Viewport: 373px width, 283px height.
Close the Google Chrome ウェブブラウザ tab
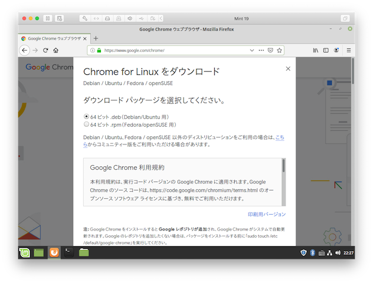[x=84, y=38]
